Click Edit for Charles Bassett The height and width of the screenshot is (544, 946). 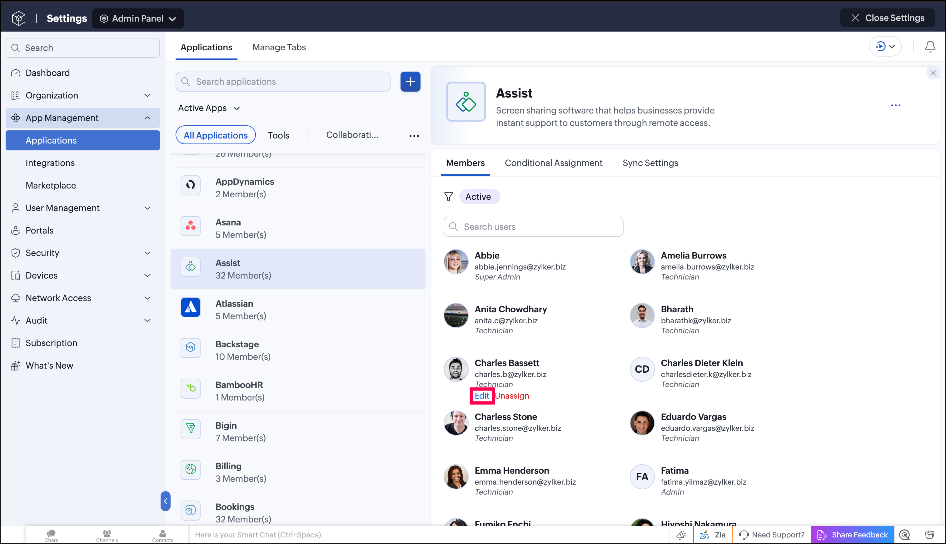[x=481, y=396]
